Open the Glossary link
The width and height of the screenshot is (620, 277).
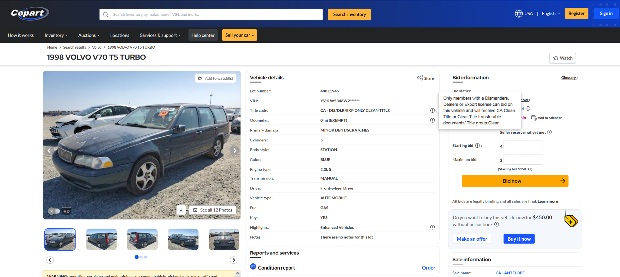[569, 78]
